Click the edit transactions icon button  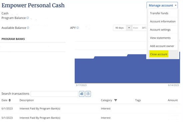[82, 94]
